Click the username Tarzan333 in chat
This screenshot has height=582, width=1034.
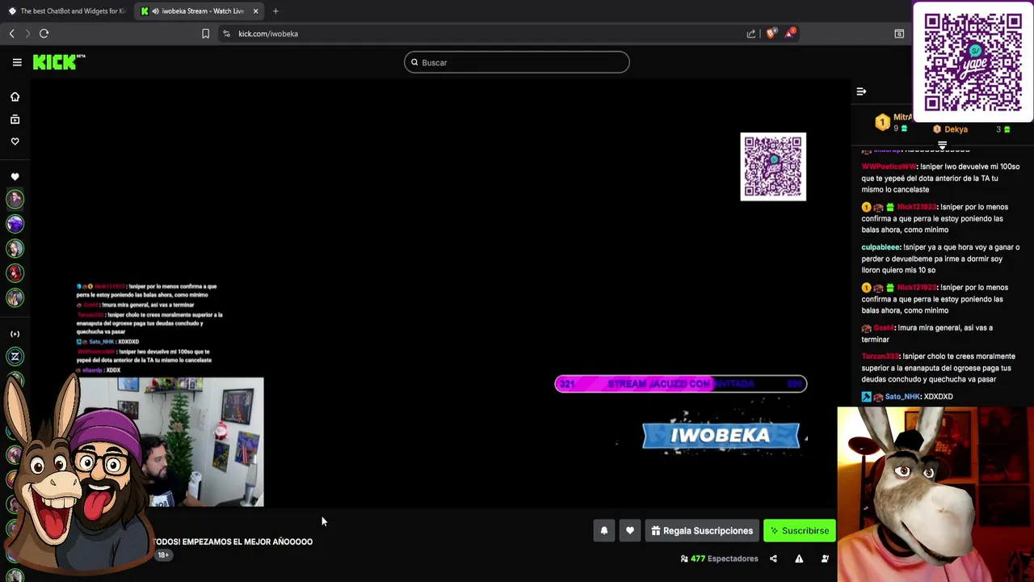(880, 356)
